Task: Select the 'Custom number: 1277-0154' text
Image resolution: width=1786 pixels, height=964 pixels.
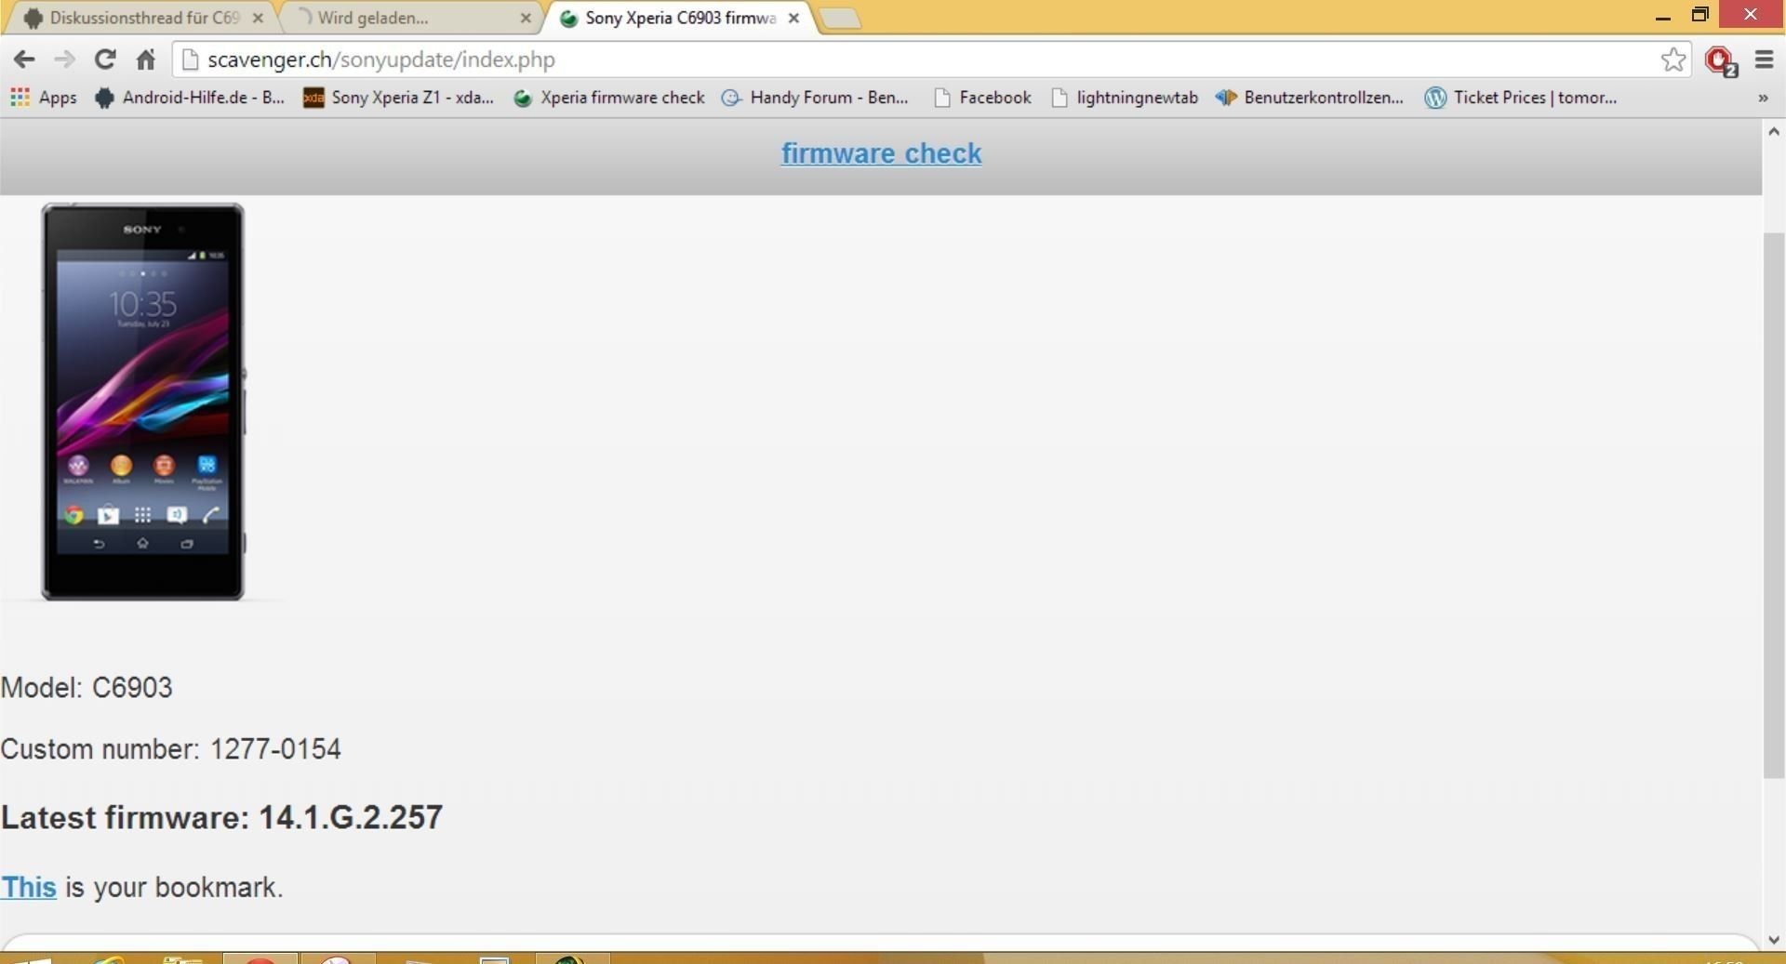Action: 171,749
